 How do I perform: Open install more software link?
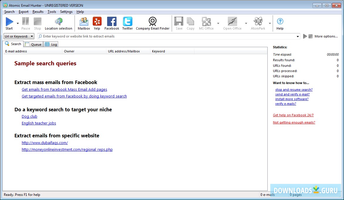[x=292, y=99]
